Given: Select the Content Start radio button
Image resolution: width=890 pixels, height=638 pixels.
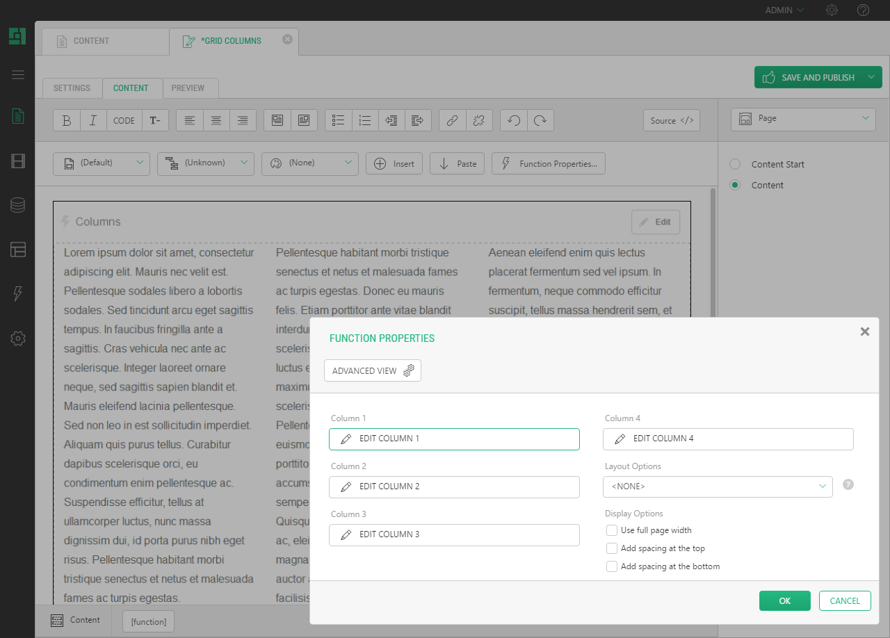Looking at the screenshot, I should coord(735,165).
